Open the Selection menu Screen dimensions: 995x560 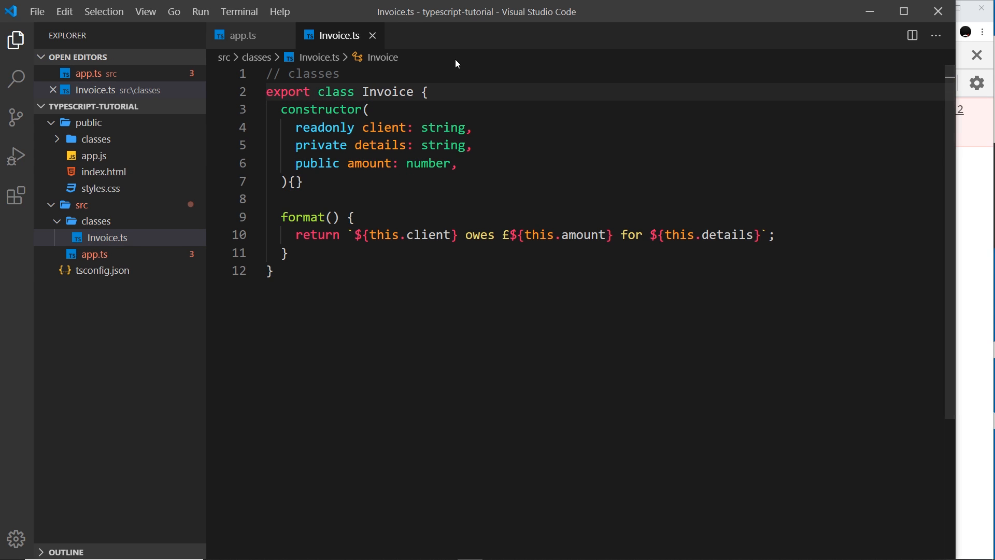click(x=104, y=11)
